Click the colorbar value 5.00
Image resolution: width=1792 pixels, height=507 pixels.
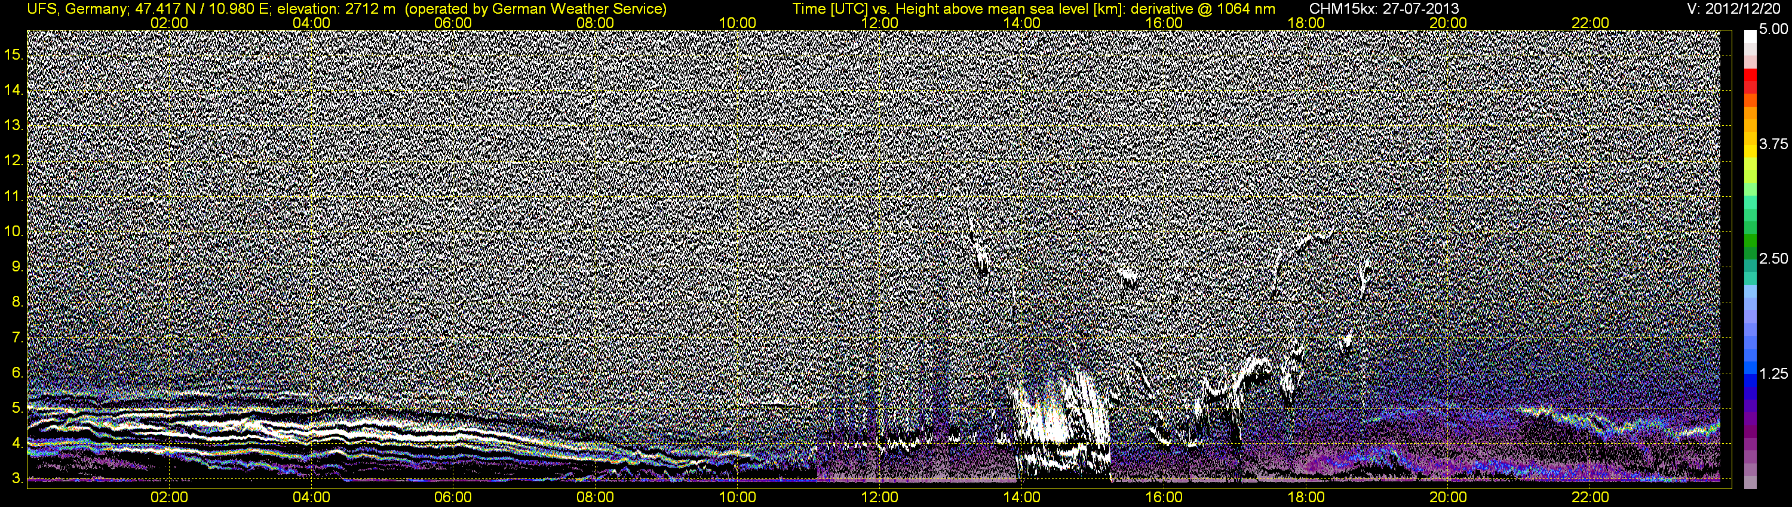click(1773, 29)
